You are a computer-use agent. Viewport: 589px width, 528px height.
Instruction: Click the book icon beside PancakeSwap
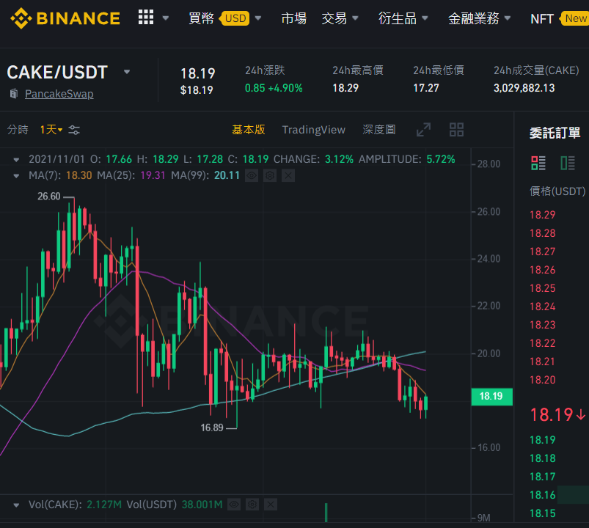(14, 94)
